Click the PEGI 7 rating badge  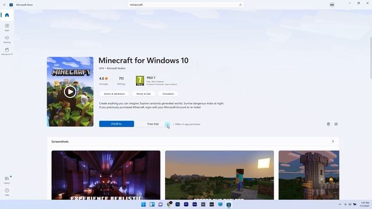pos(139,81)
